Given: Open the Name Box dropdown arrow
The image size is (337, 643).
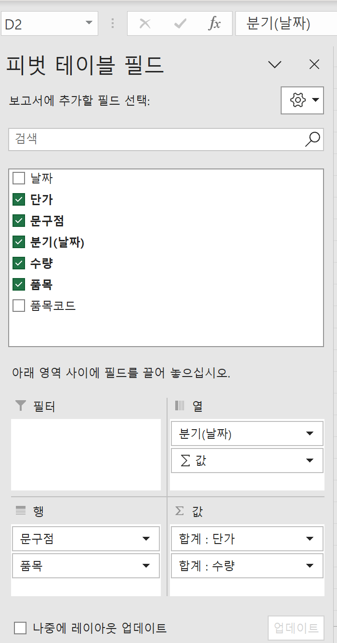Looking at the screenshot, I should 89,23.
